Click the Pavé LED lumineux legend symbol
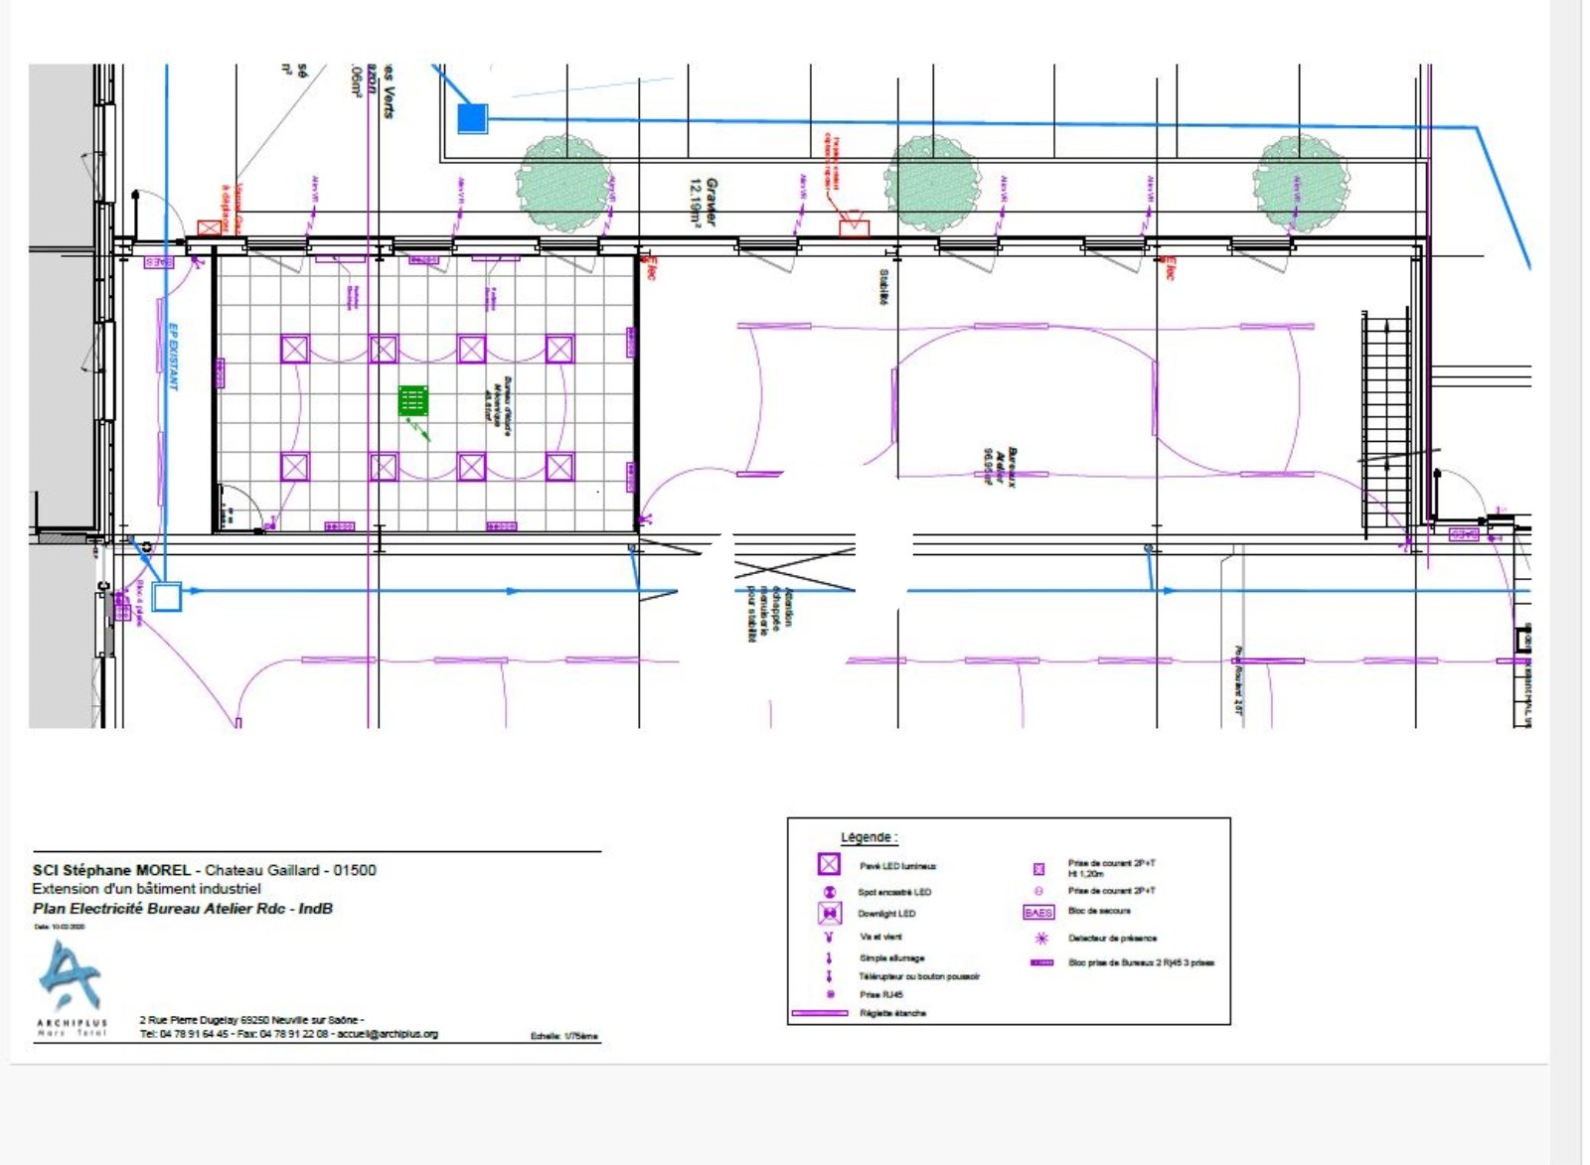The width and height of the screenshot is (1590, 1165). click(x=829, y=864)
